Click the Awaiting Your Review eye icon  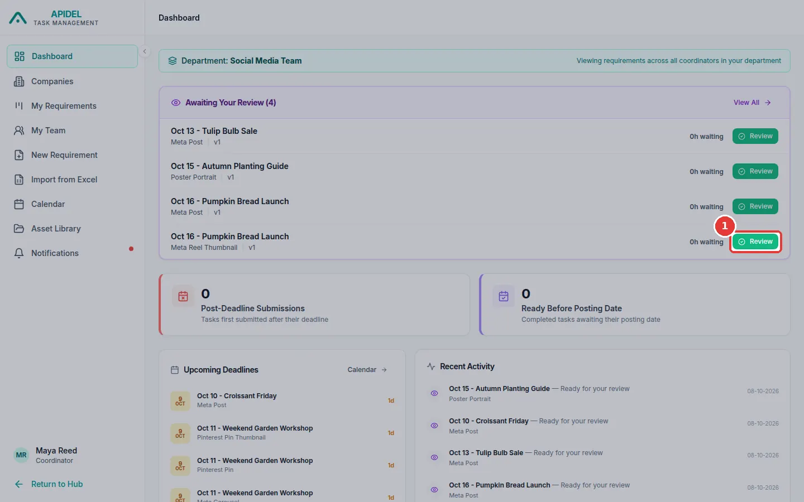pos(176,103)
